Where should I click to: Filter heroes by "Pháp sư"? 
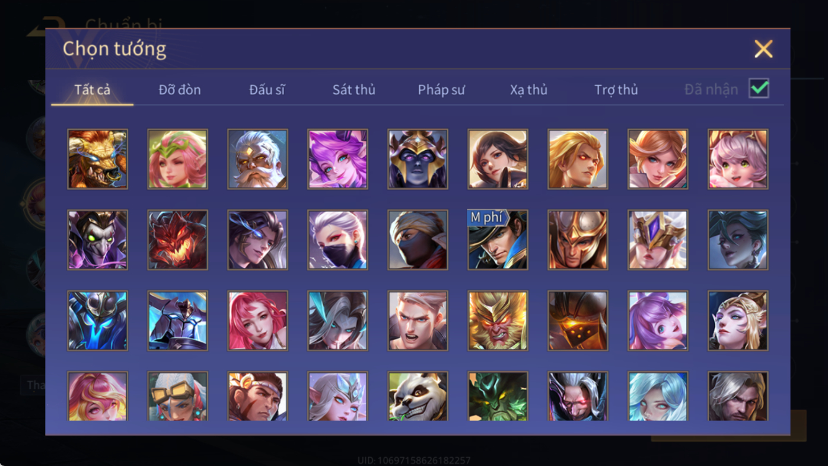(x=441, y=90)
